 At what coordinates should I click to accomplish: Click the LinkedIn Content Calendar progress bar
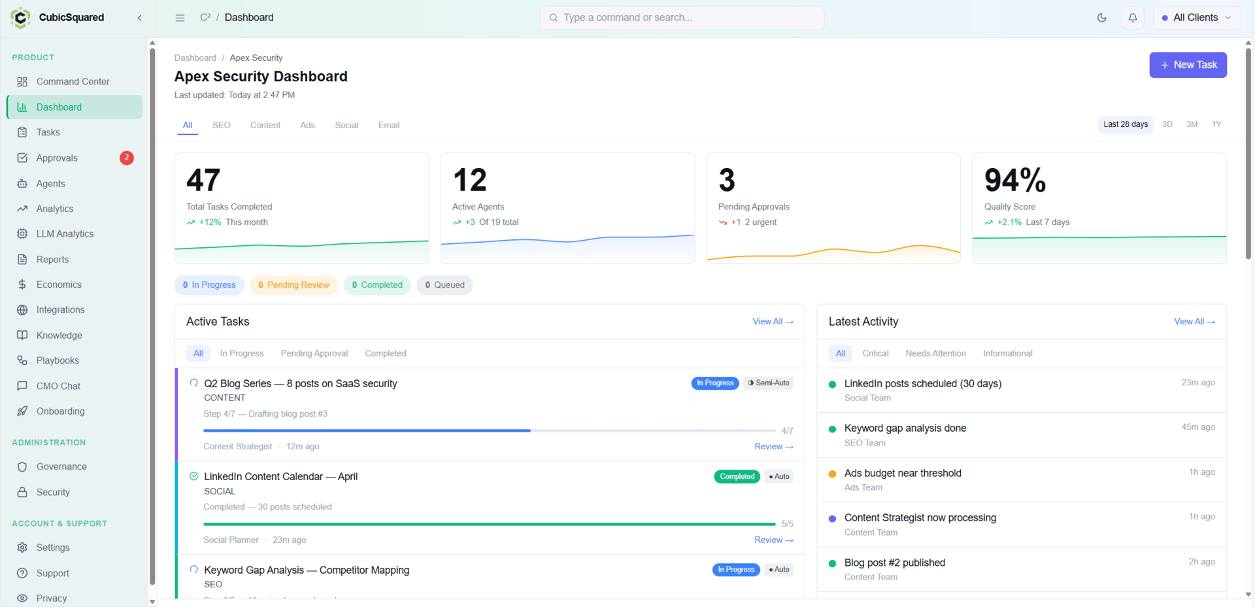coord(489,524)
